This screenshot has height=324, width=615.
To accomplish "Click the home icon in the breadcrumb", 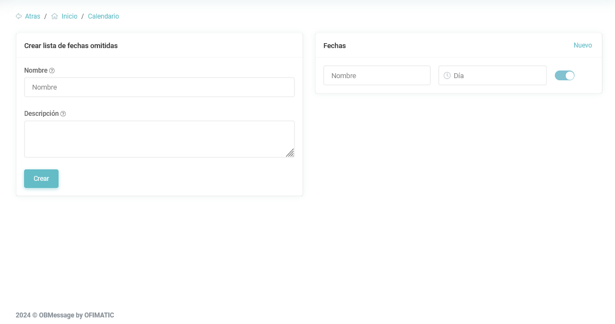I will tap(55, 16).
